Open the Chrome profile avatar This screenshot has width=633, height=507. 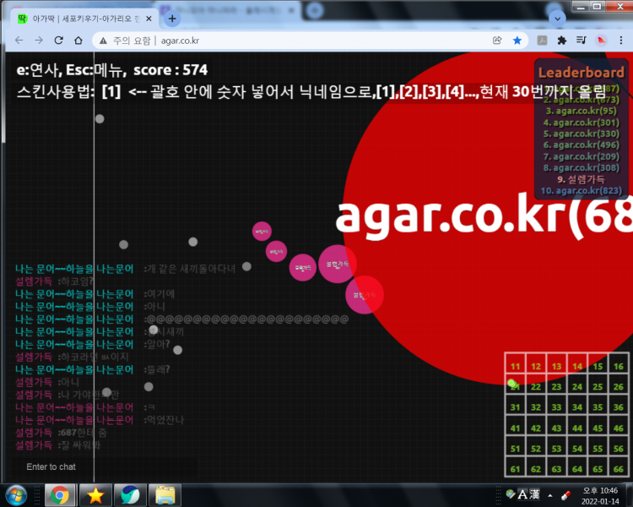(602, 41)
